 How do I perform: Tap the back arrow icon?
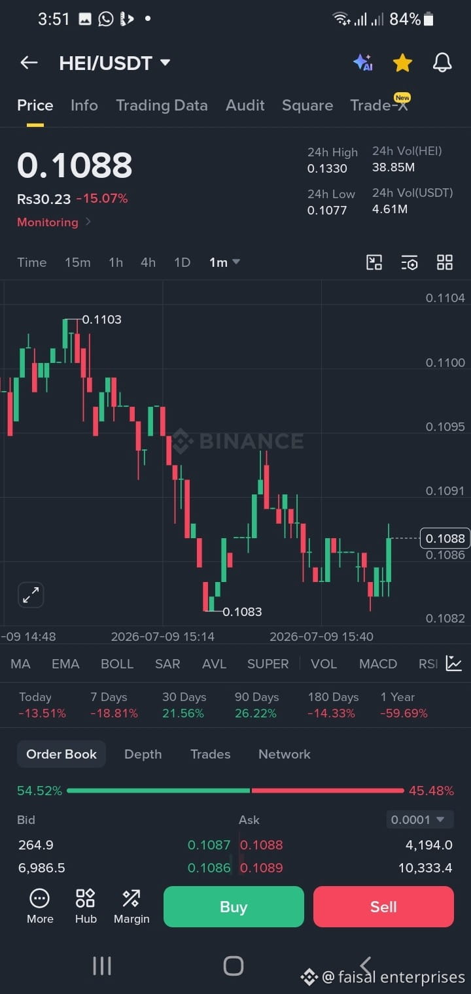click(29, 63)
